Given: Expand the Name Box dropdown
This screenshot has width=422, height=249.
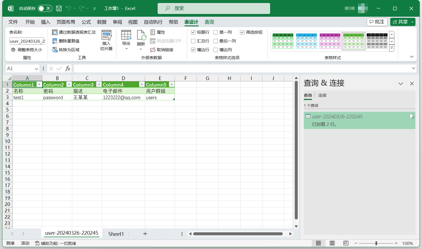Looking at the screenshot, I should click(x=36, y=68).
